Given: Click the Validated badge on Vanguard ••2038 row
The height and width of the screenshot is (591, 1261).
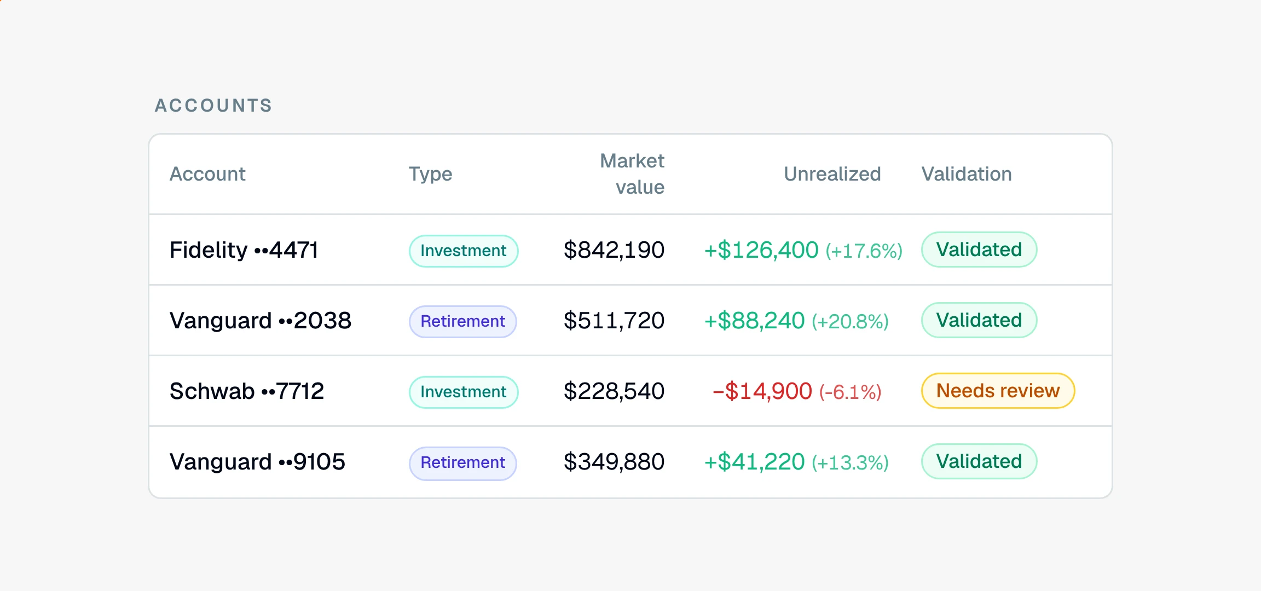Looking at the screenshot, I should 979,320.
